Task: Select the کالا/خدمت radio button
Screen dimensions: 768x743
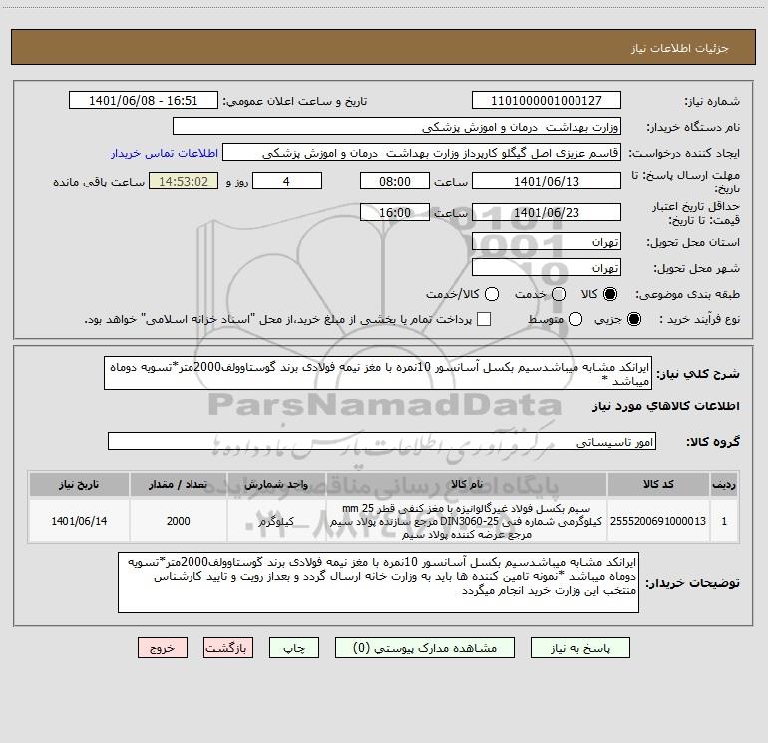Action: 492,294
